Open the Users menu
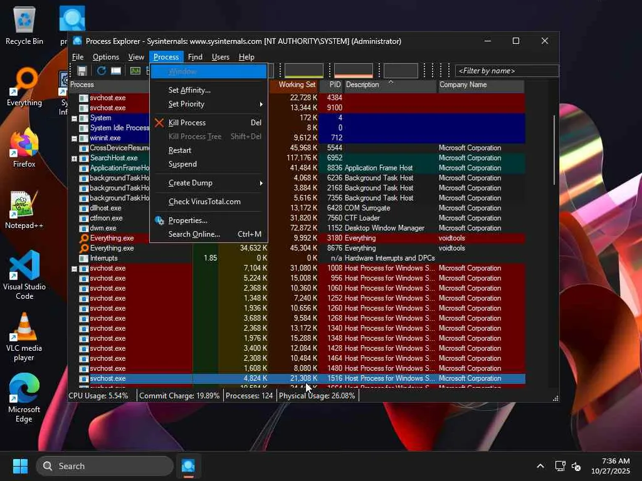 tap(220, 57)
